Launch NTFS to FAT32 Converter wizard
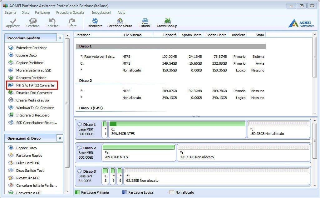Viewport: 320px width, 198px height. pyautogui.click(x=35, y=85)
